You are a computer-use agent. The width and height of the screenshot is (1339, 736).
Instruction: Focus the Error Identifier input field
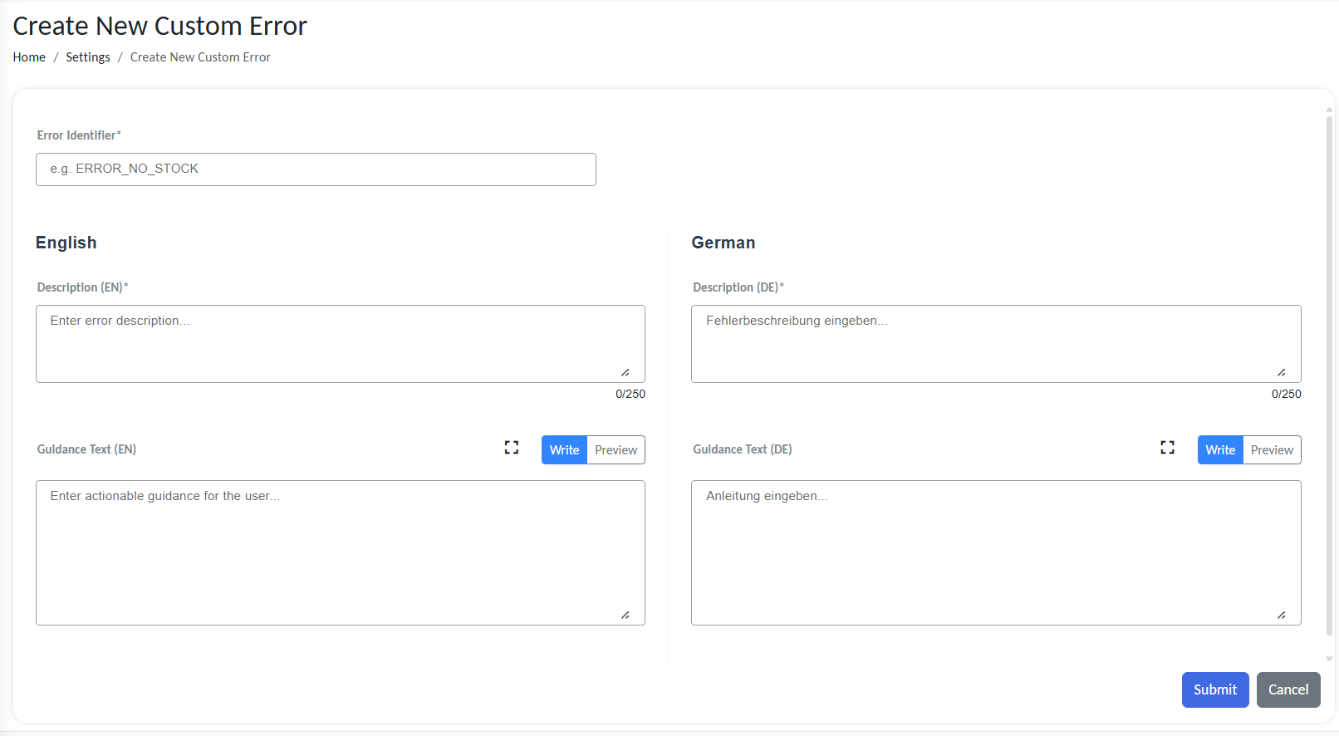click(316, 169)
